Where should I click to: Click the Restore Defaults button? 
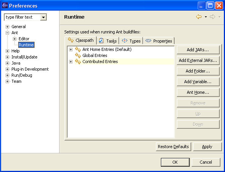[x=173, y=147]
